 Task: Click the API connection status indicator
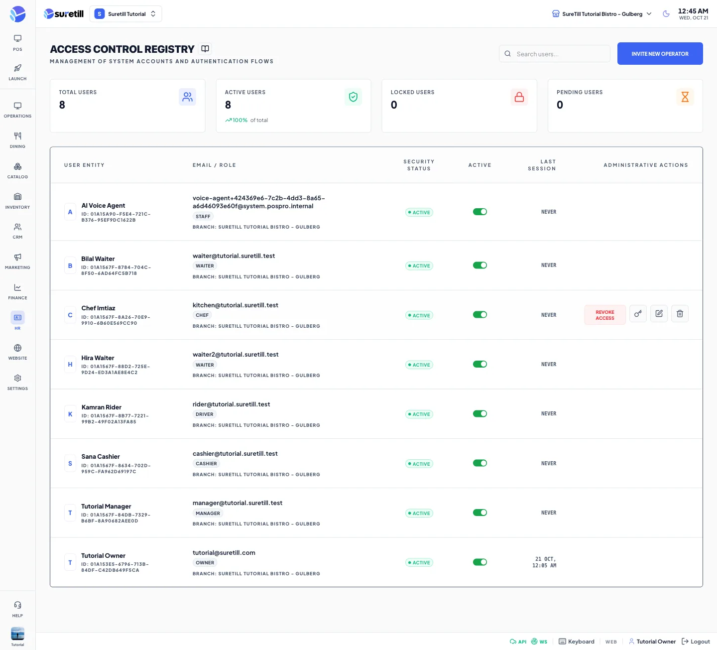coord(518,642)
